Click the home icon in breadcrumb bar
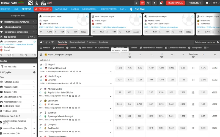The image size is (220, 137). (41, 42)
